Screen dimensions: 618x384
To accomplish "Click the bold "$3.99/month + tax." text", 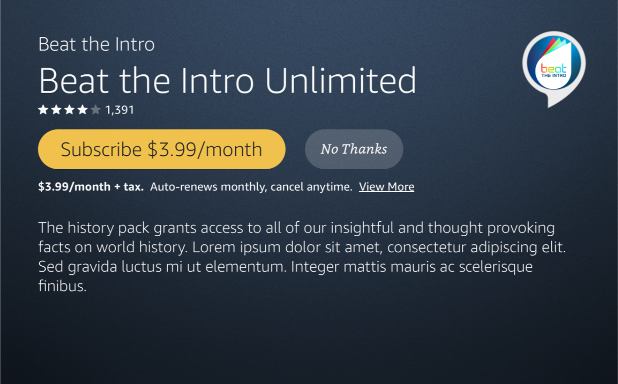I will [x=91, y=187].
